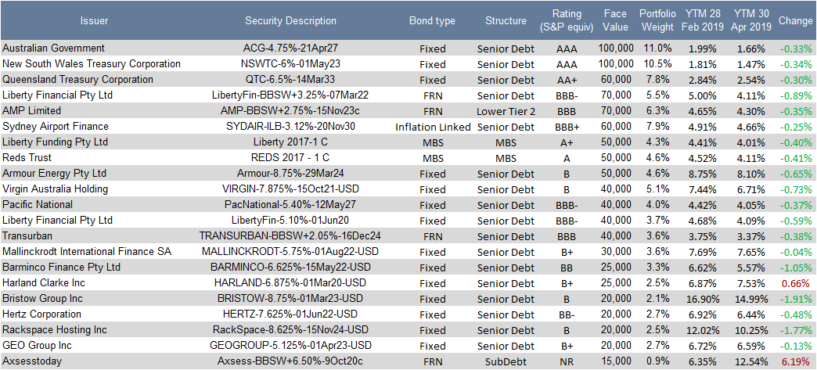
Task: Click security BARMINCO-6.625%-15May22-USD
Action: tap(291, 268)
